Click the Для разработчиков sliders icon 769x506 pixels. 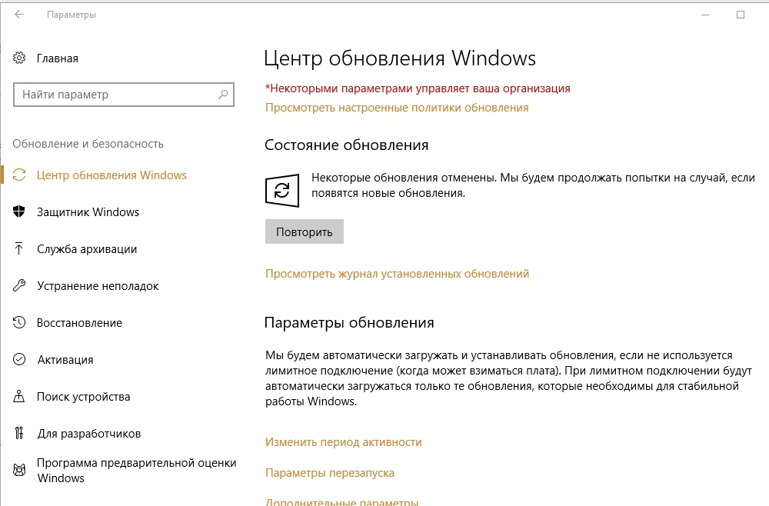(x=20, y=434)
